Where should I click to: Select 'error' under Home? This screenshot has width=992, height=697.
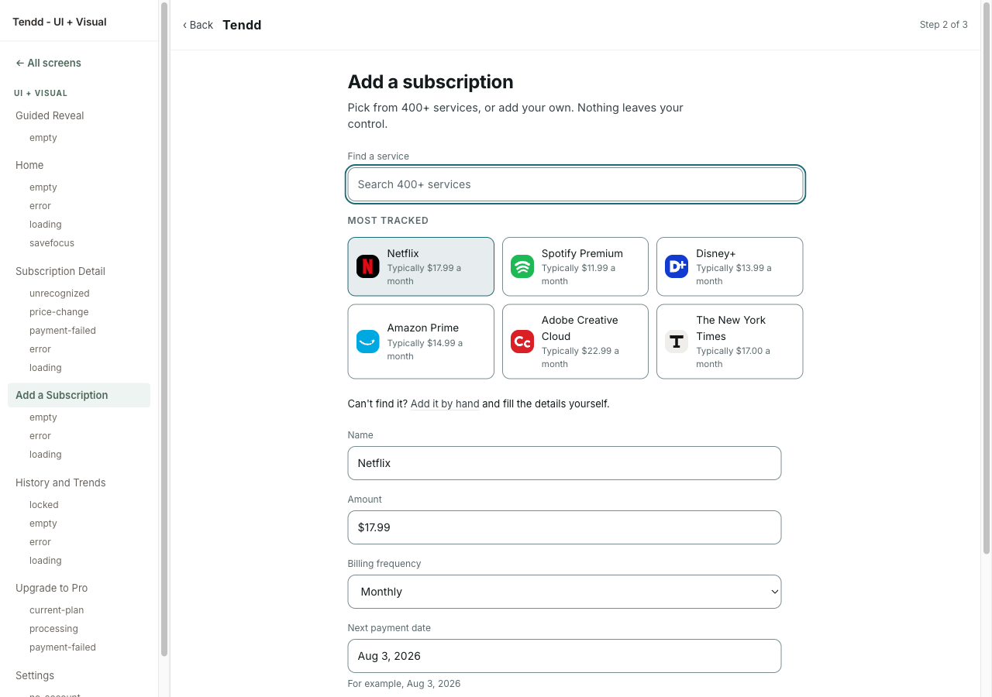click(40, 206)
